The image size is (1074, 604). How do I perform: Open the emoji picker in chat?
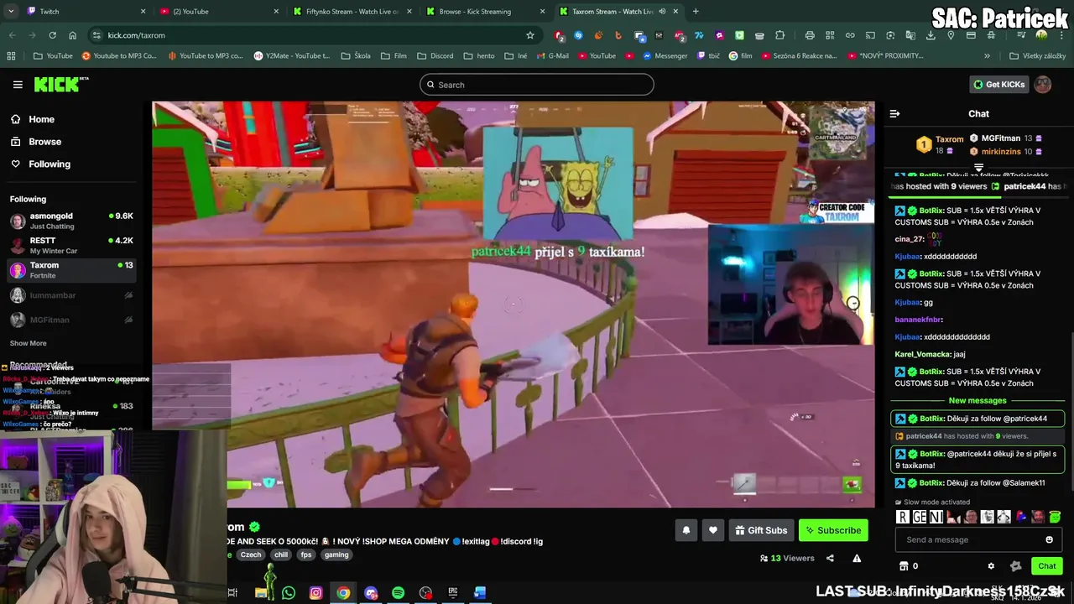[1049, 539]
